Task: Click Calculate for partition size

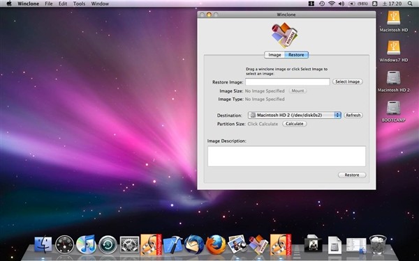Action: tap(295, 124)
